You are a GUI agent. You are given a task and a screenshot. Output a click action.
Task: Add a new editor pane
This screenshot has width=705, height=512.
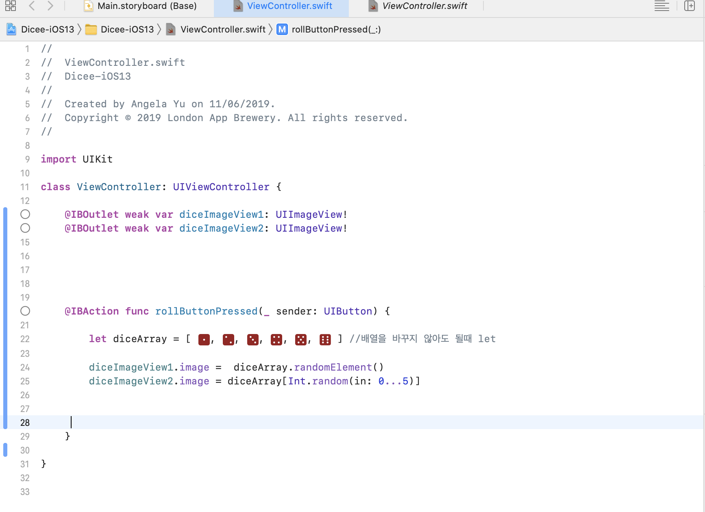[x=690, y=6]
